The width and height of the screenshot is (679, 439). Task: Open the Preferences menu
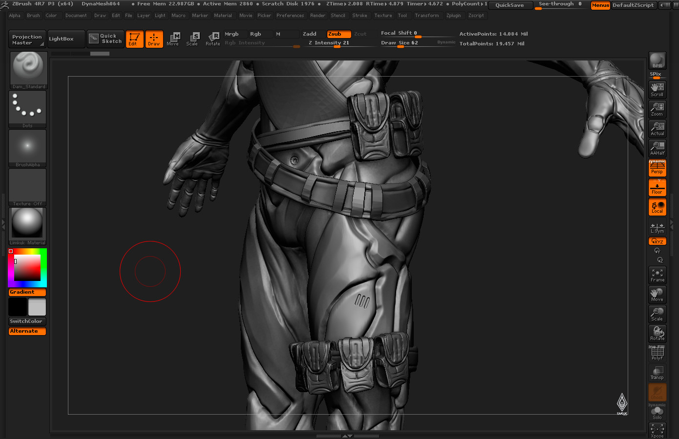(x=290, y=16)
